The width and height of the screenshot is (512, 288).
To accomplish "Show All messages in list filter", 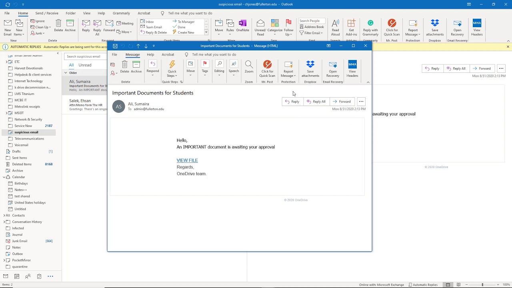I will tap(71, 65).
